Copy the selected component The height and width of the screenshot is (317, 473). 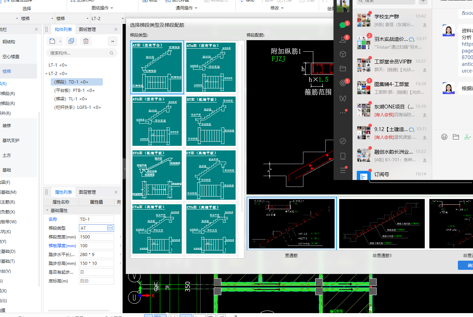pos(71,41)
